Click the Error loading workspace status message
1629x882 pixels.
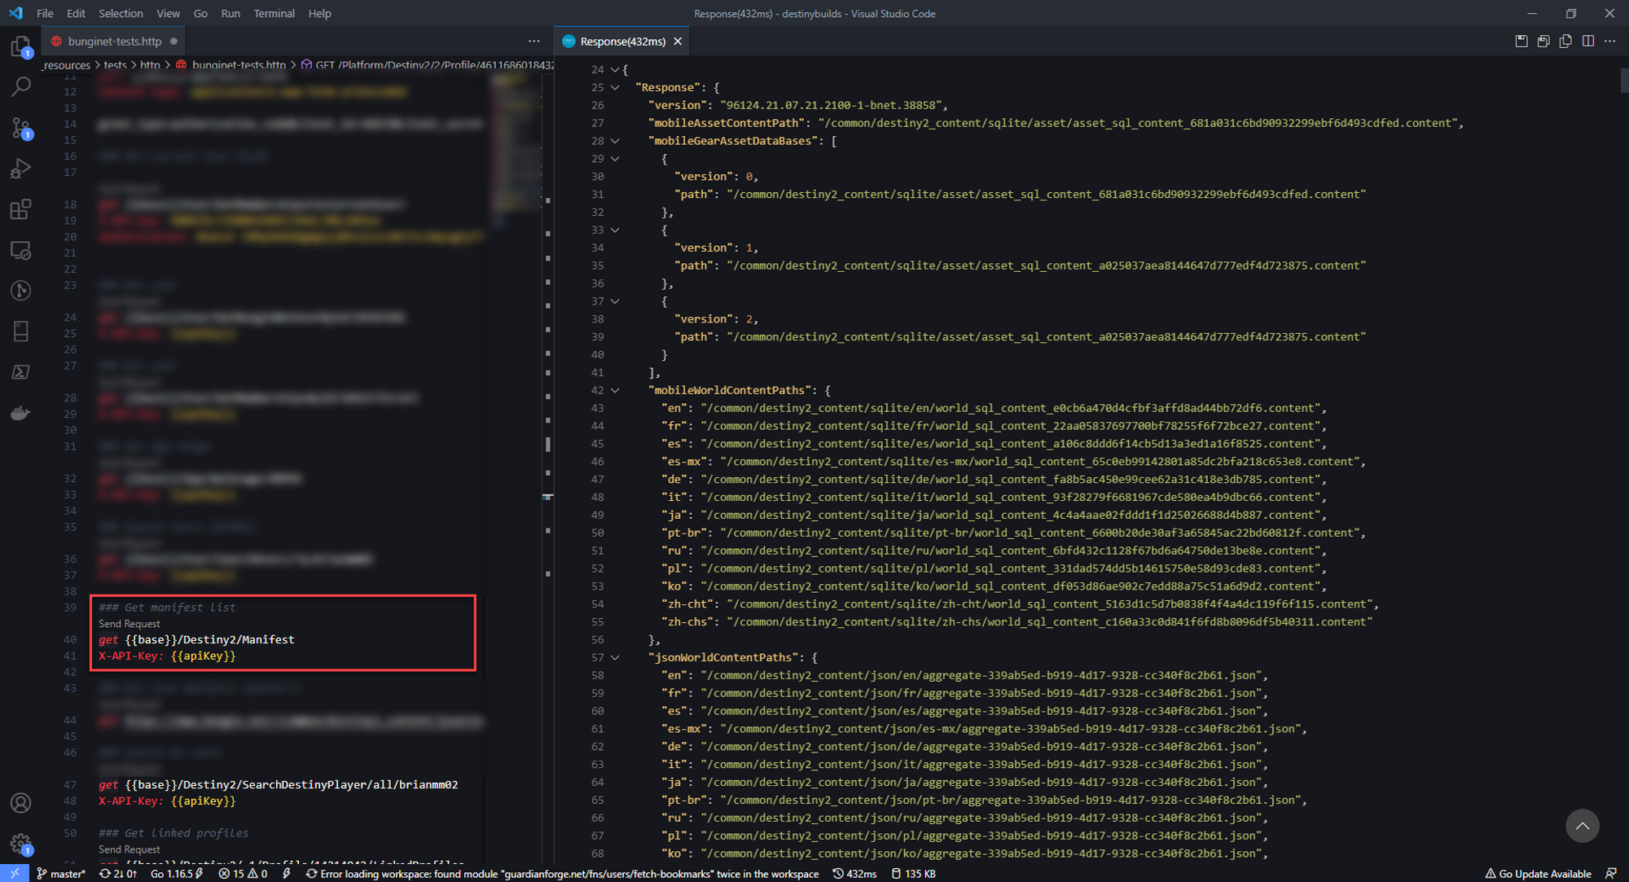(562, 873)
